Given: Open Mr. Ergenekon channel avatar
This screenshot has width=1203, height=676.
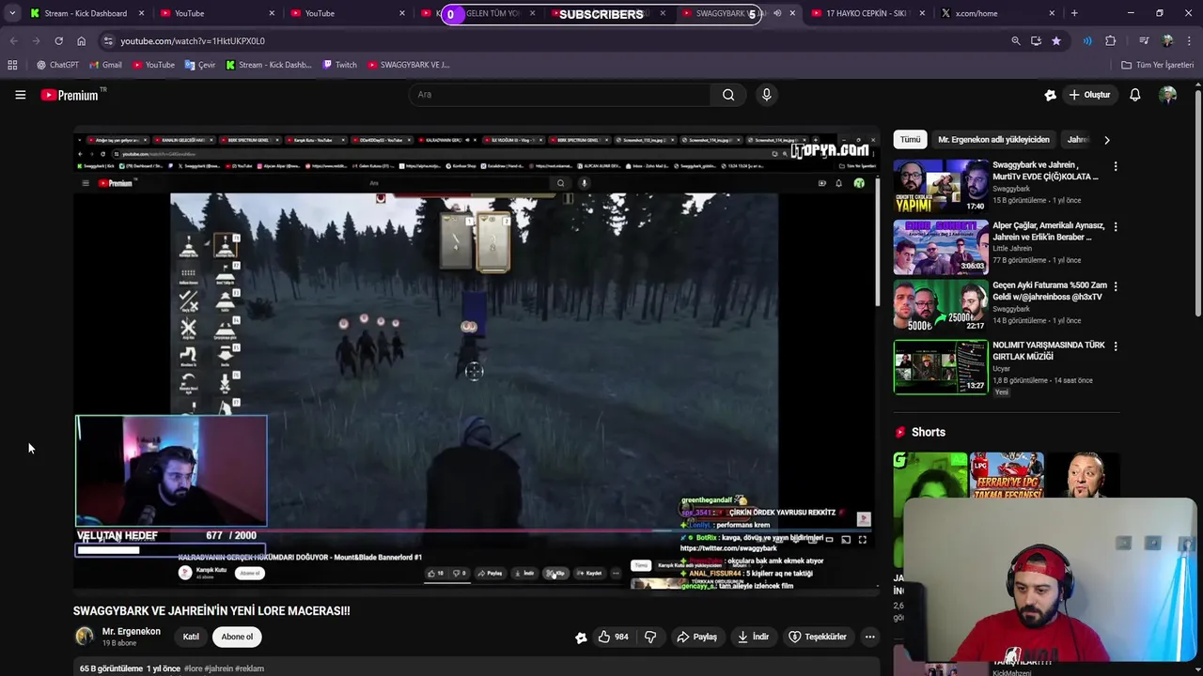Looking at the screenshot, I should coord(85,637).
